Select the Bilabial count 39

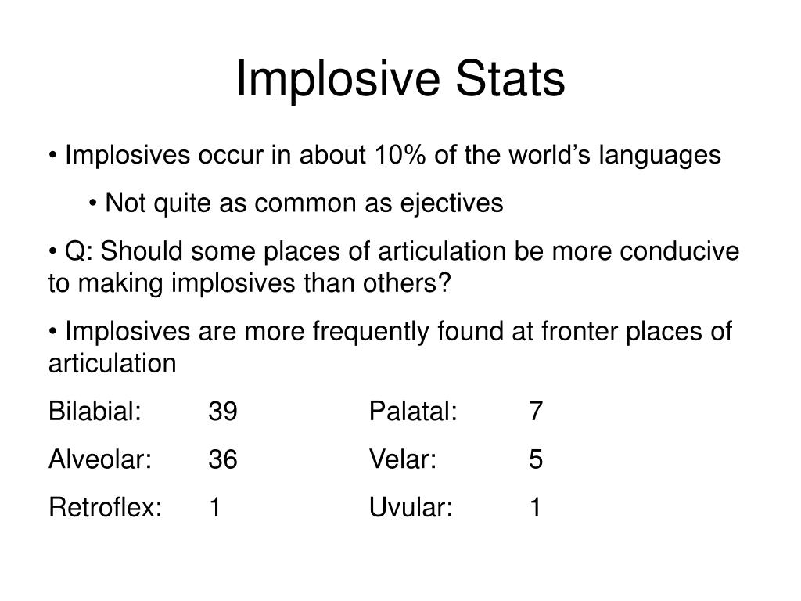(223, 412)
